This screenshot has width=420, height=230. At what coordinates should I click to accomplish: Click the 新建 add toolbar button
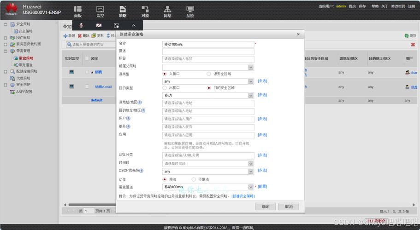pyautogui.click(x=69, y=35)
